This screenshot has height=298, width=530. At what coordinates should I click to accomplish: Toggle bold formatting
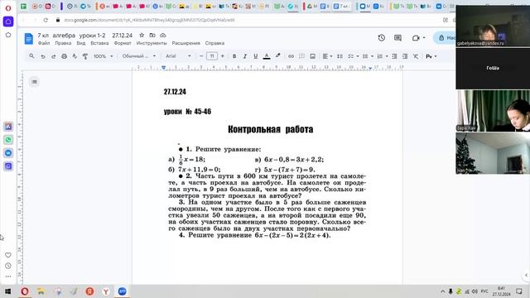(x=234, y=56)
